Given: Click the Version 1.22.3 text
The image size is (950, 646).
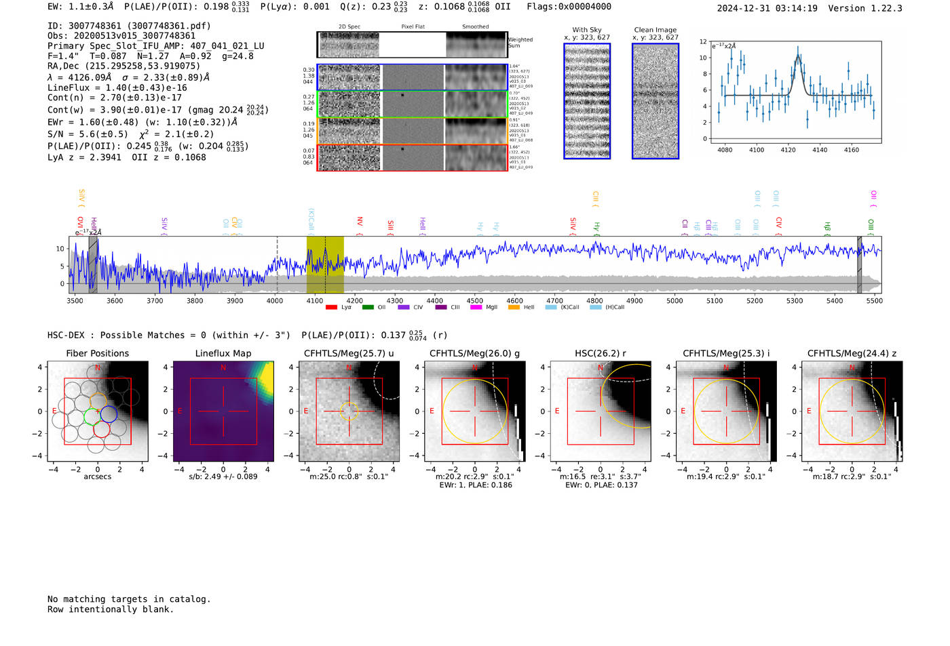Looking at the screenshot, I should pos(865,8).
